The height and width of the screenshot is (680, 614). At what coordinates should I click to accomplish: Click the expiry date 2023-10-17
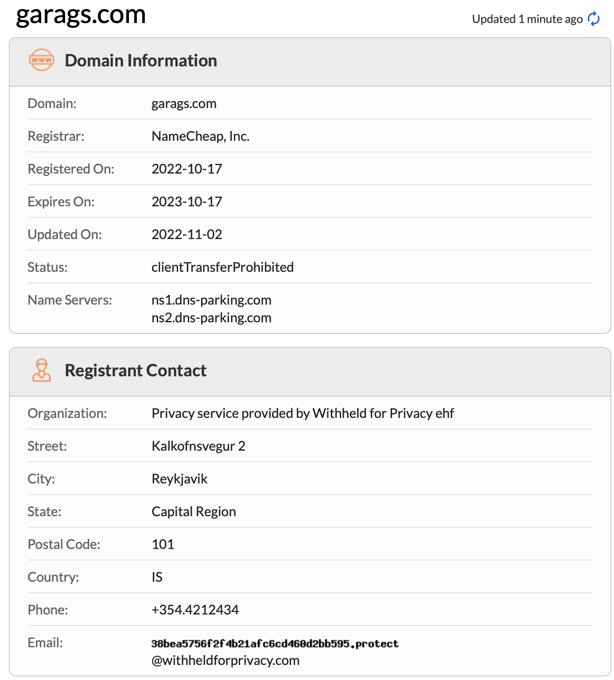[x=187, y=202]
